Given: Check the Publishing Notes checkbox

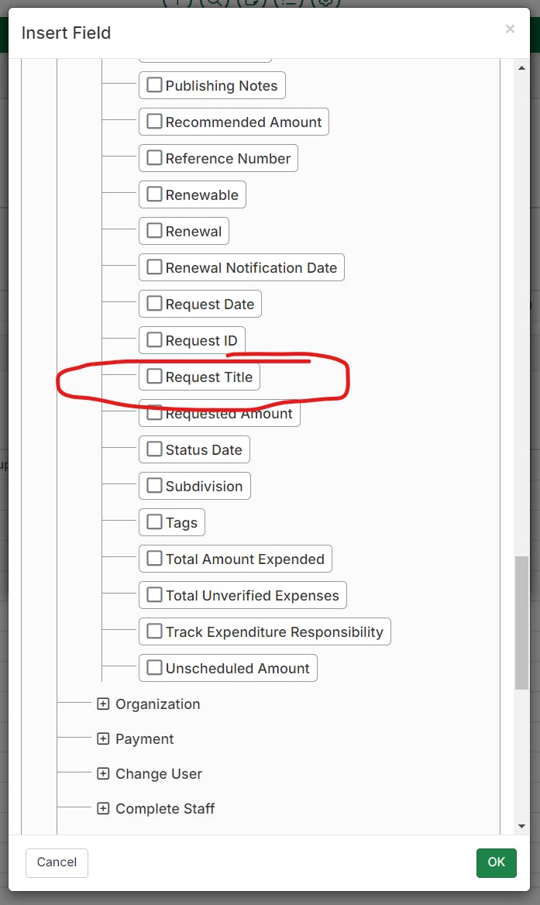Looking at the screenshot, I should (x=155, y=85).
